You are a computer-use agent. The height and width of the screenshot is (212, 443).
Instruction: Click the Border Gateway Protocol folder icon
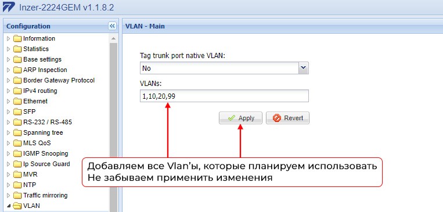(17, 80)
